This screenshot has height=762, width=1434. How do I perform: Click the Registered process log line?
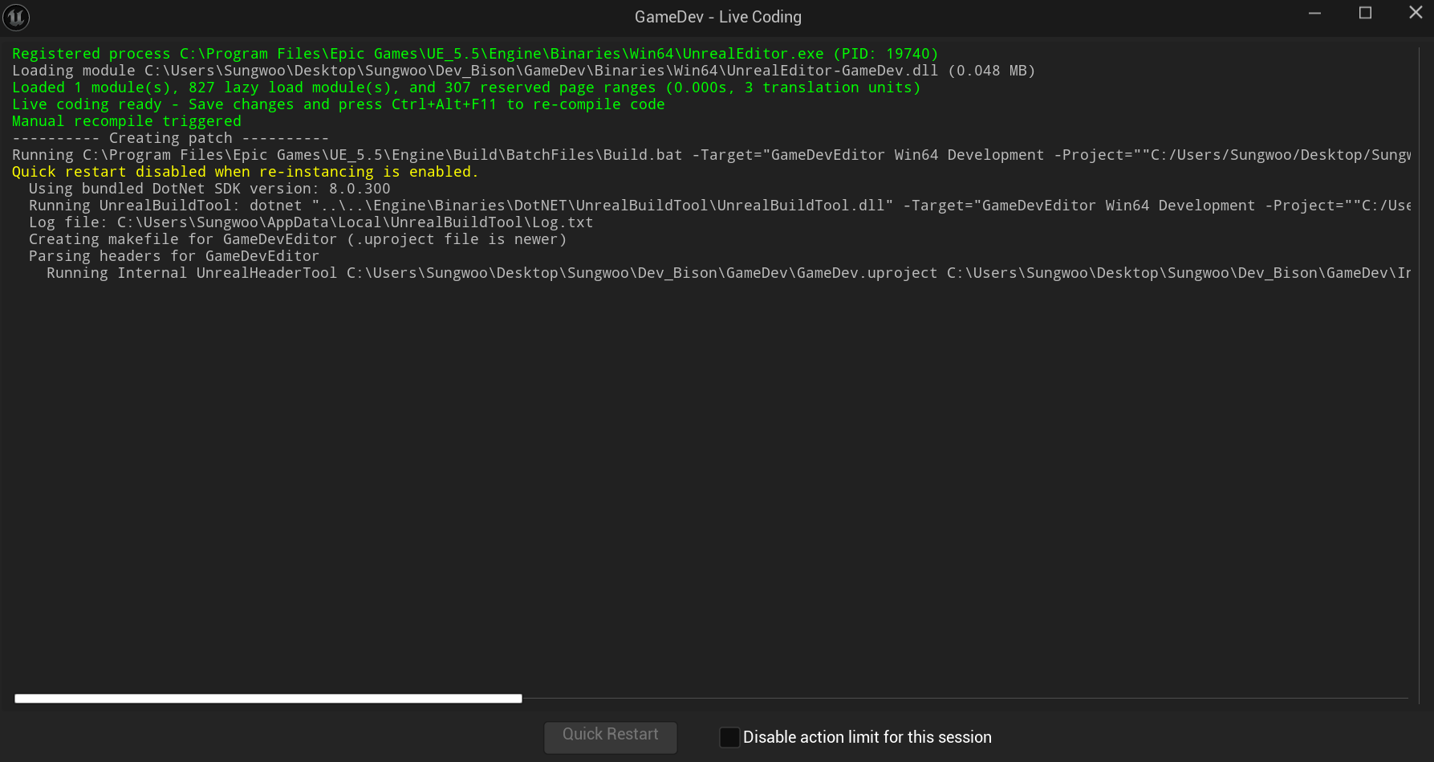click(475, 54)
